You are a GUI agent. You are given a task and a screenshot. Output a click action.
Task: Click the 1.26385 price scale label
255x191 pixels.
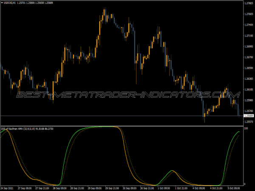click(x=249, y=79)
